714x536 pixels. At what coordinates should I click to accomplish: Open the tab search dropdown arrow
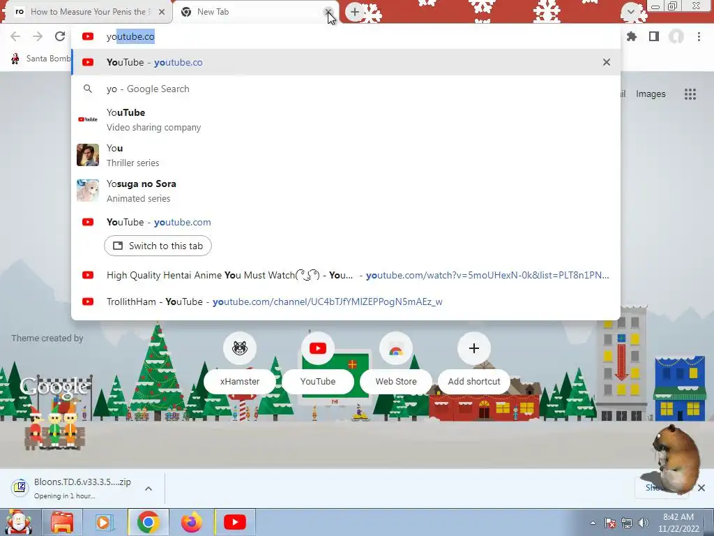tap(630, 12)
